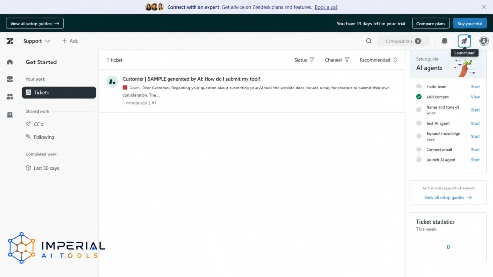Click the Tickets item icon
Viewport: 493px width, 277px height.
28,92
